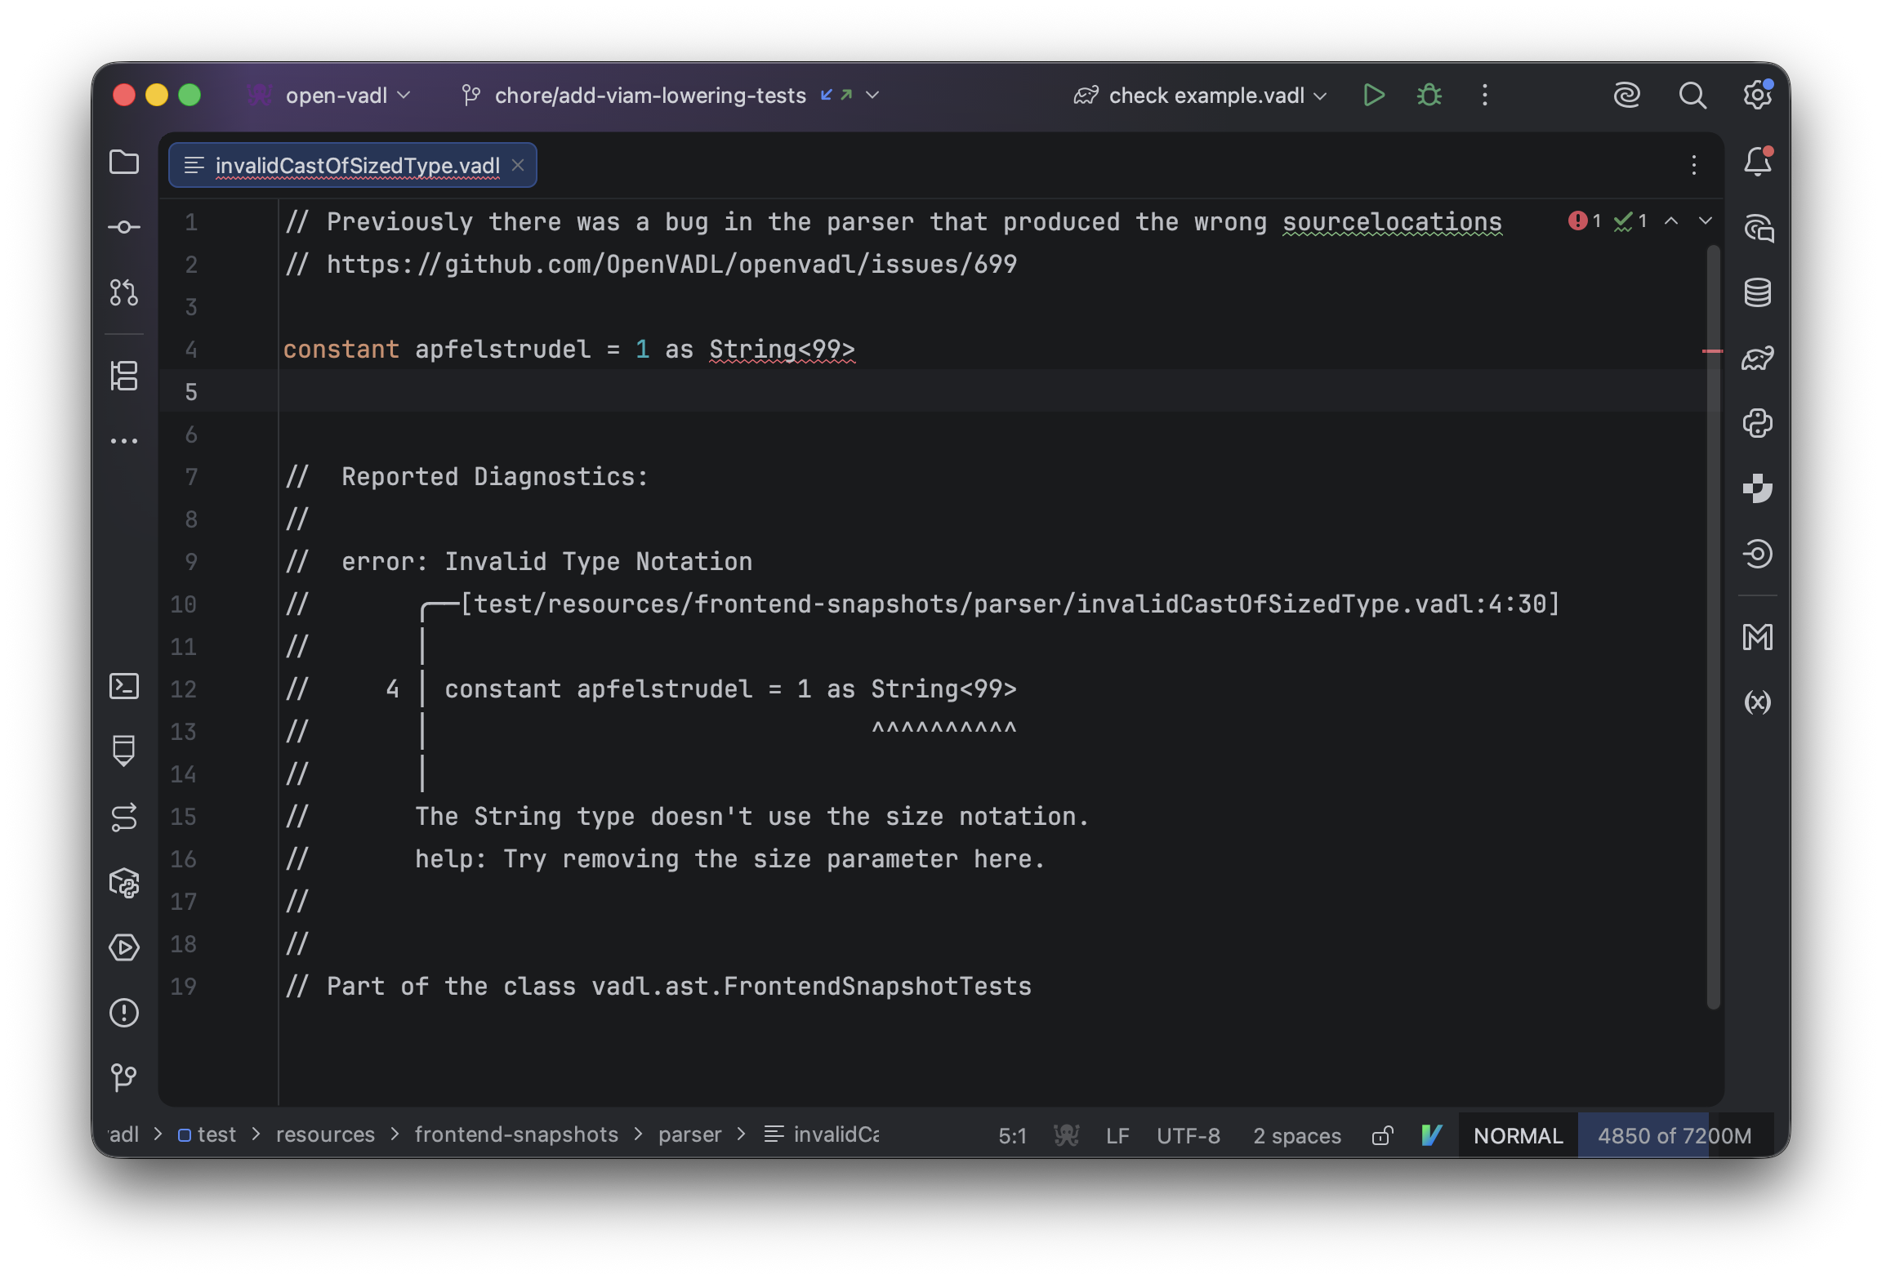Open the Git branches tool window
The image size is (1882, 1279).
124,1078
